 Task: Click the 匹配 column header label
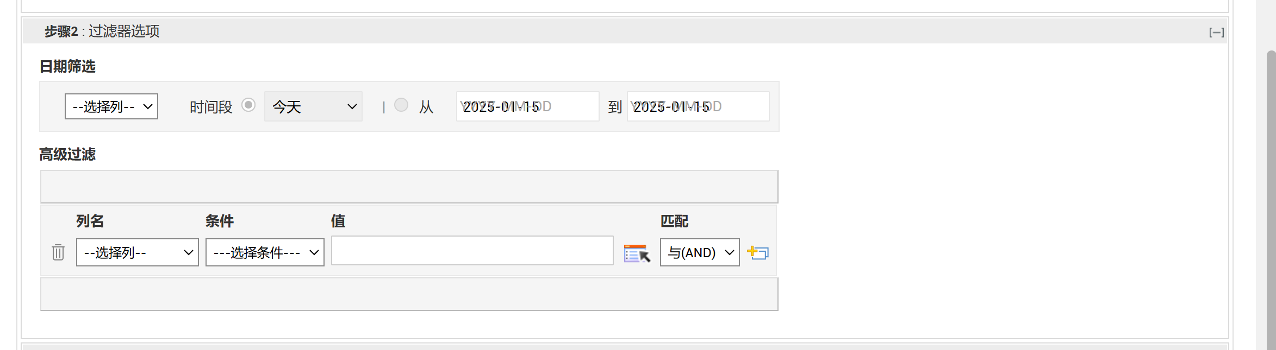coord(674,221)
